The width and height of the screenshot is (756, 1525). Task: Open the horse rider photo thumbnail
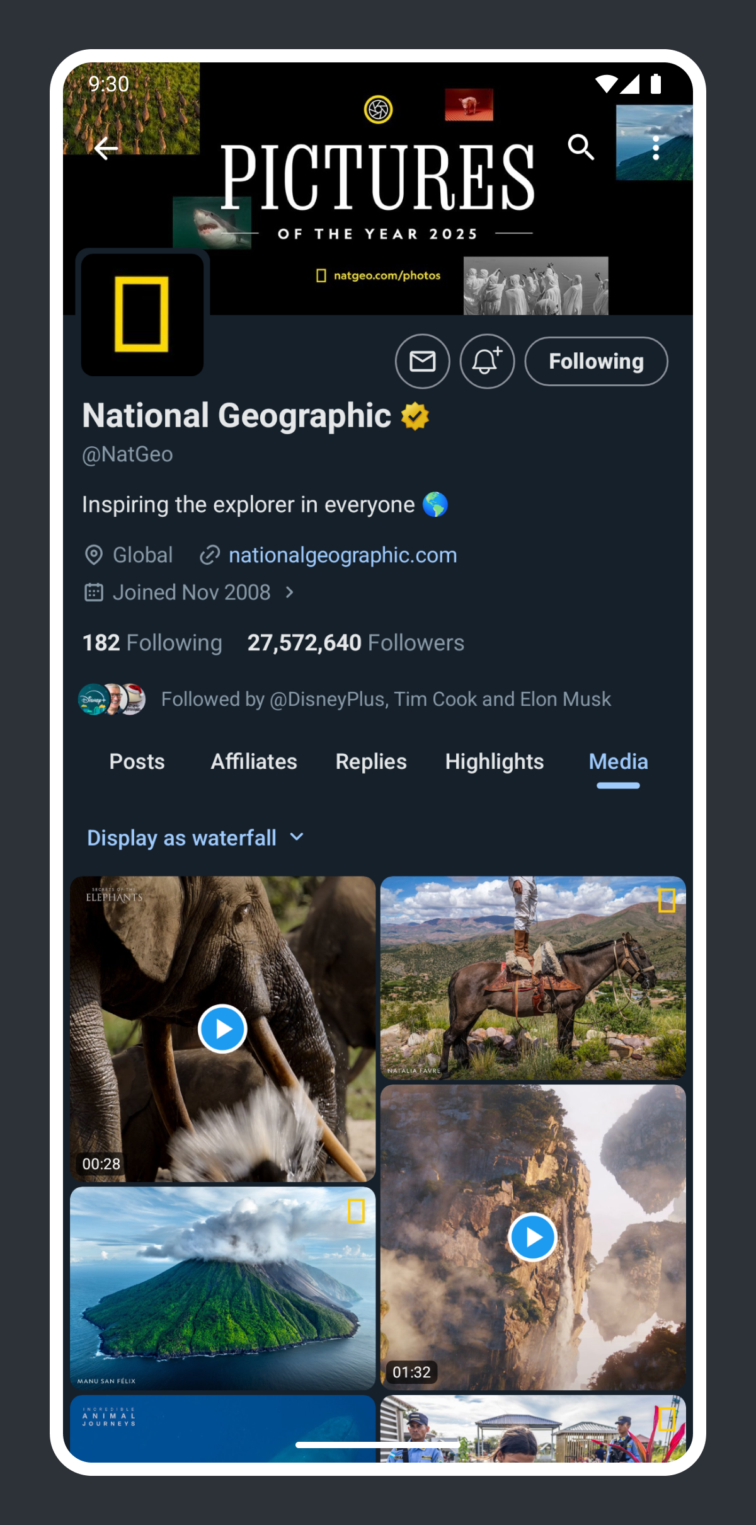click(532, 977)
